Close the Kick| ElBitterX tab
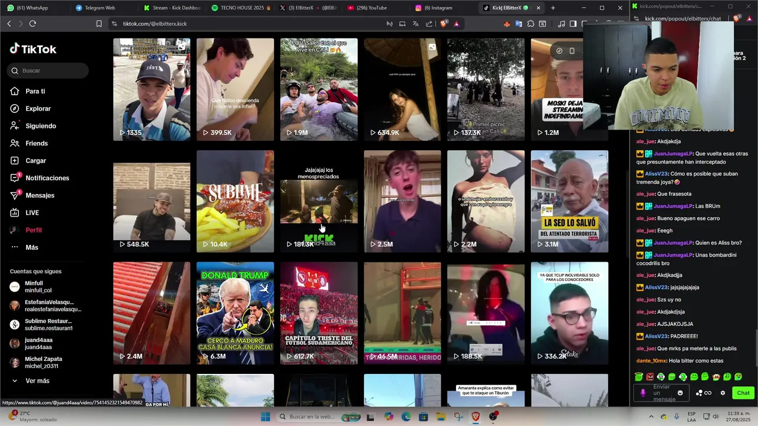The height and width of the screenshot is (426, 758). (538, 8)
